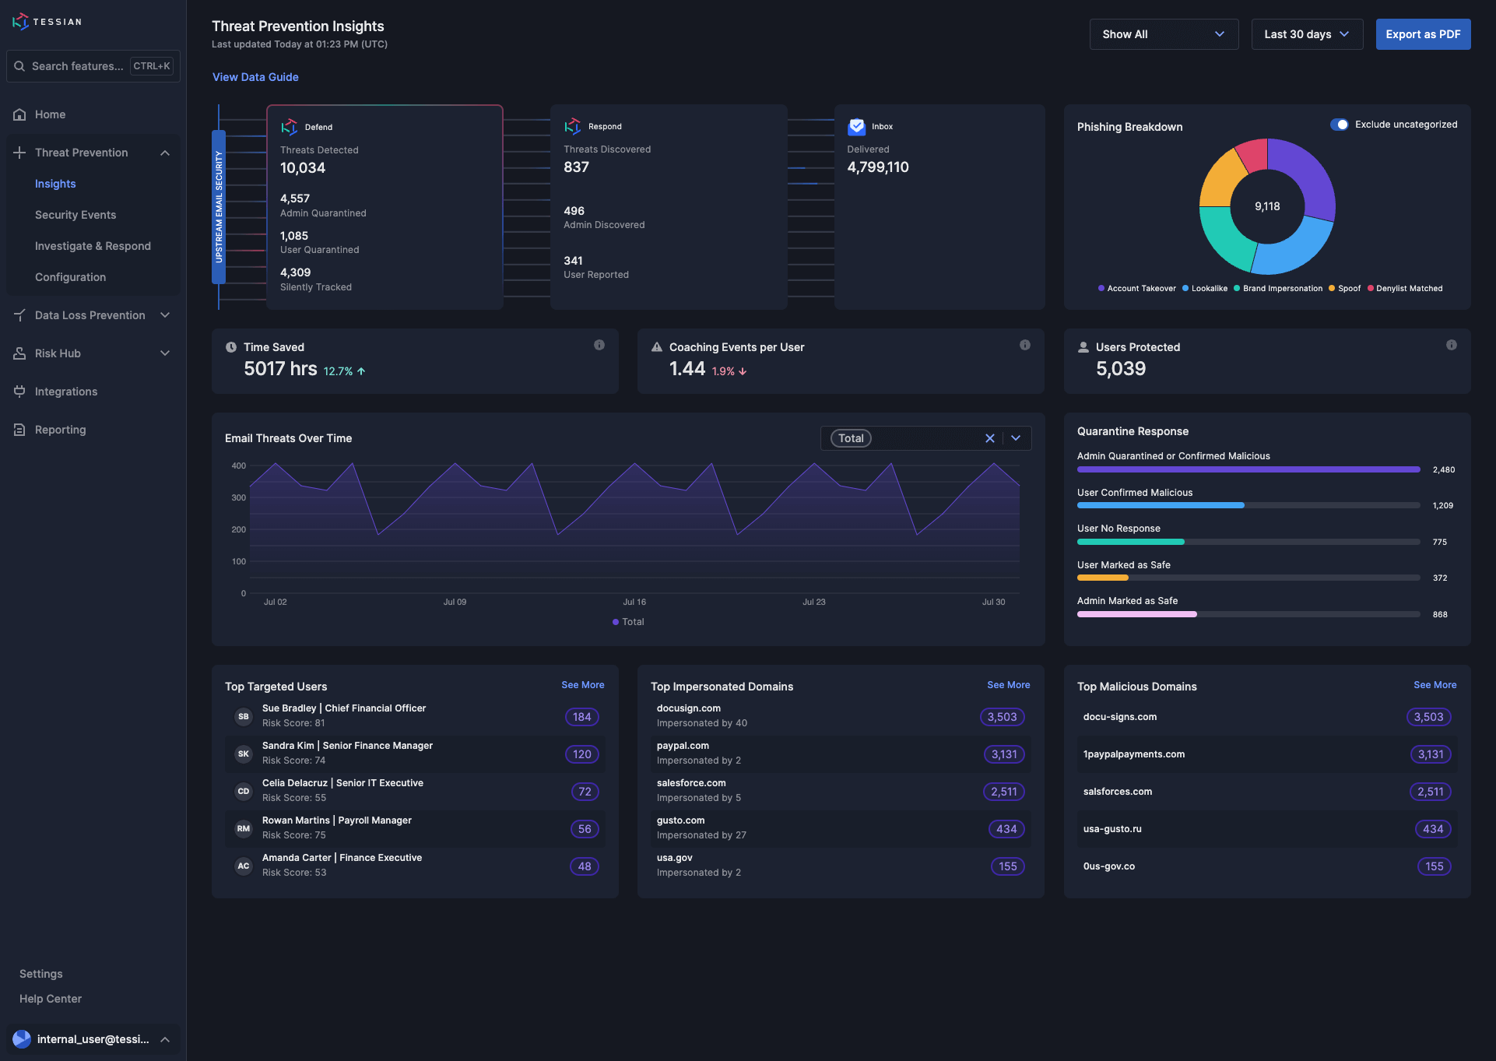Open the Home menu item
This screenshot has width=1496, height=1061.
[93, 114]
